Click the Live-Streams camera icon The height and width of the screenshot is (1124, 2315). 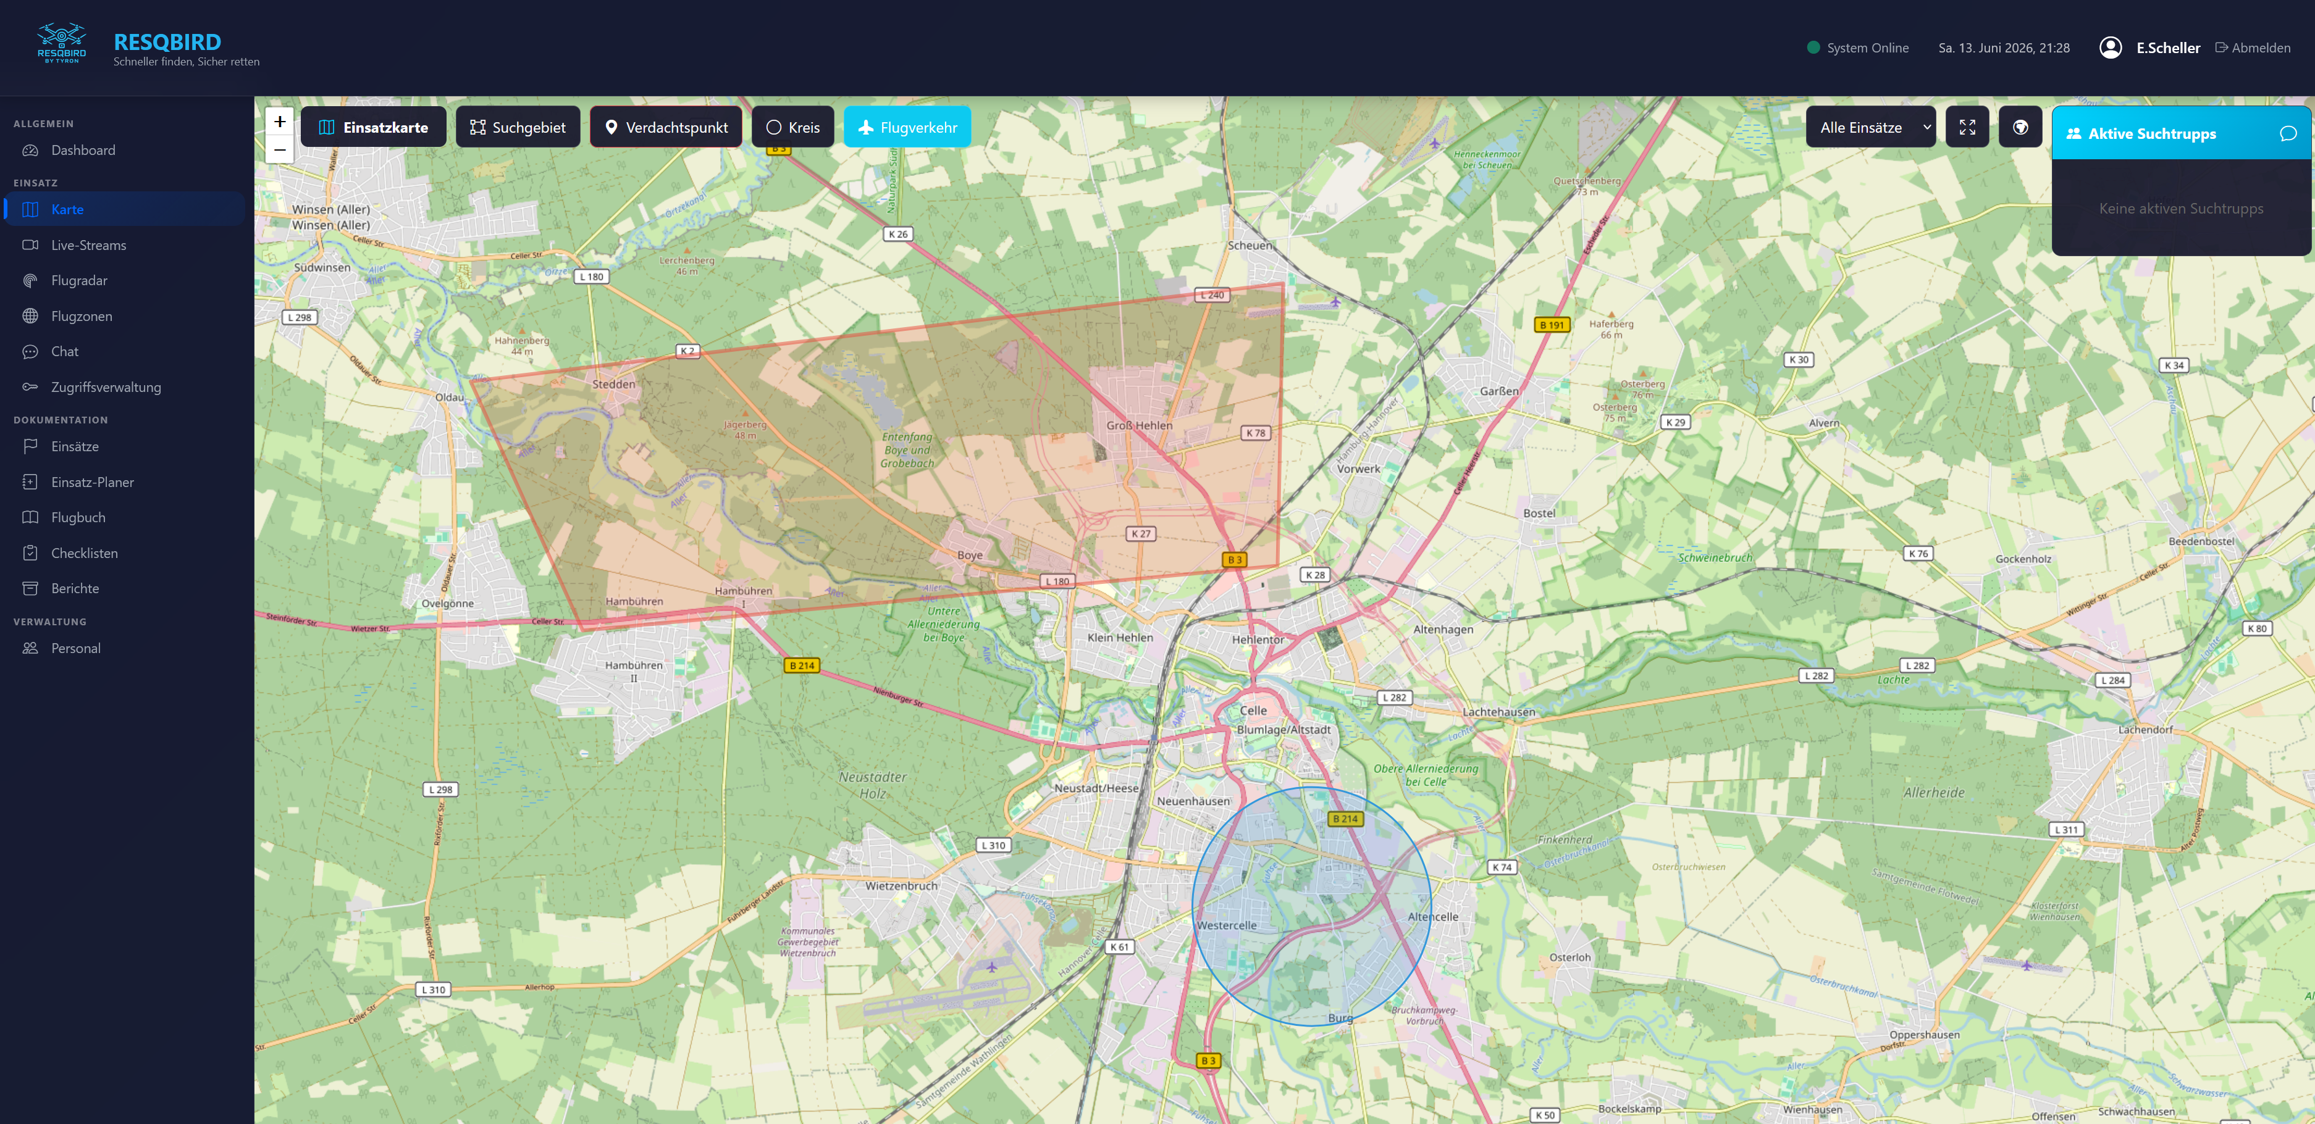click(30, 245)
